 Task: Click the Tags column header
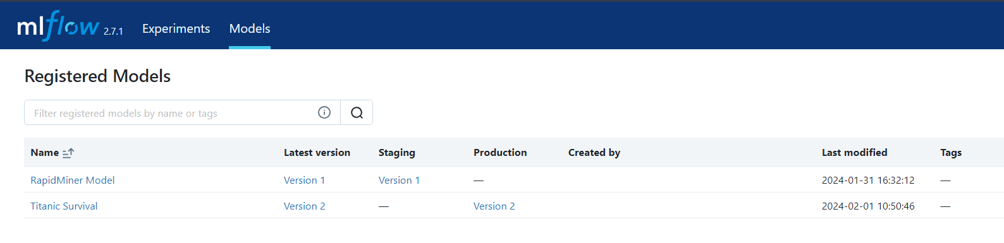coord(951,152)
